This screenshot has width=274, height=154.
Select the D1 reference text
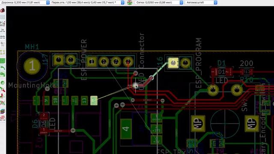(x=222, y=63)
